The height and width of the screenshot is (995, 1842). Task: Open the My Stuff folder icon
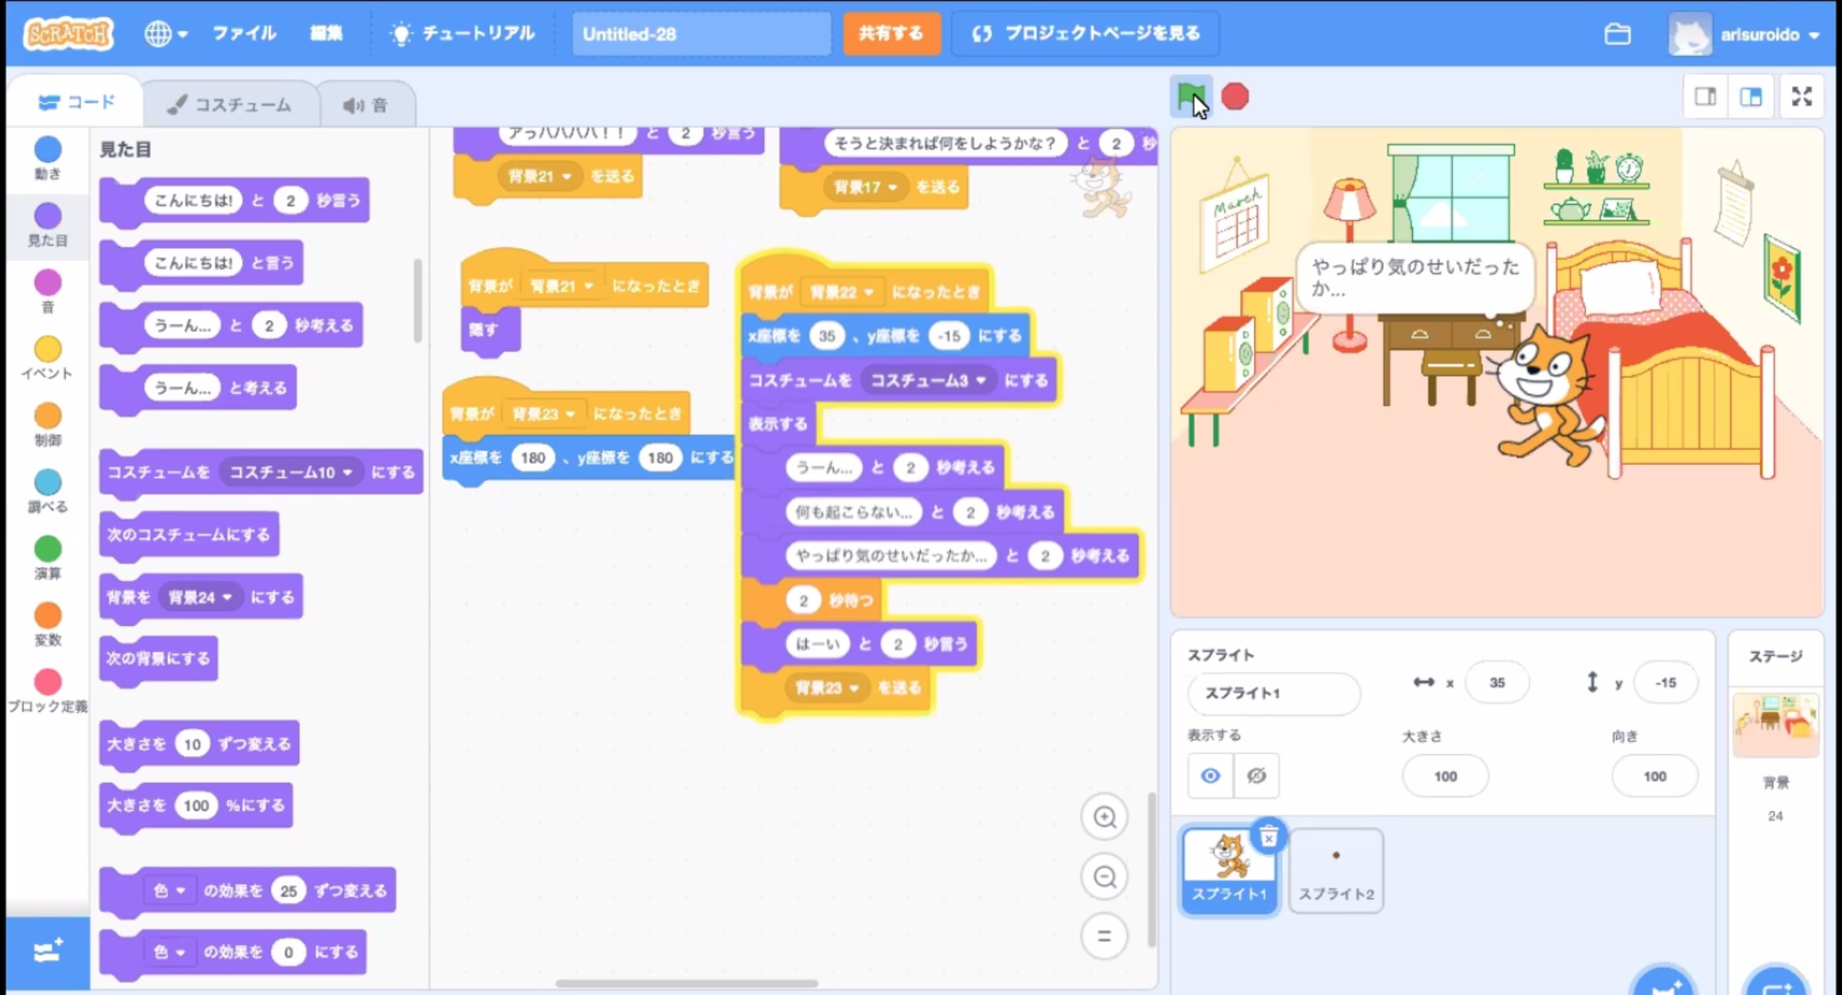(x=1617, y=35)
